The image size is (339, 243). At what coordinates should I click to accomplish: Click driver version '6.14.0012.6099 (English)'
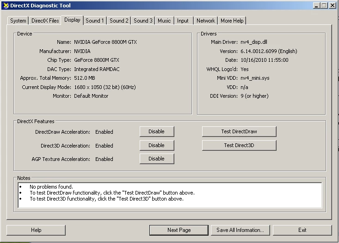coord(269,51)
